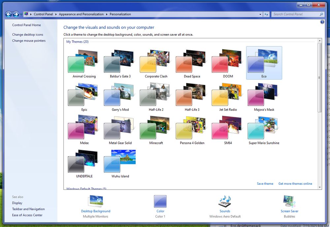Expand the root breadcrumb arrow
Image resolution: width=330 pixels, height=227 pixels.
coord(31,14)
